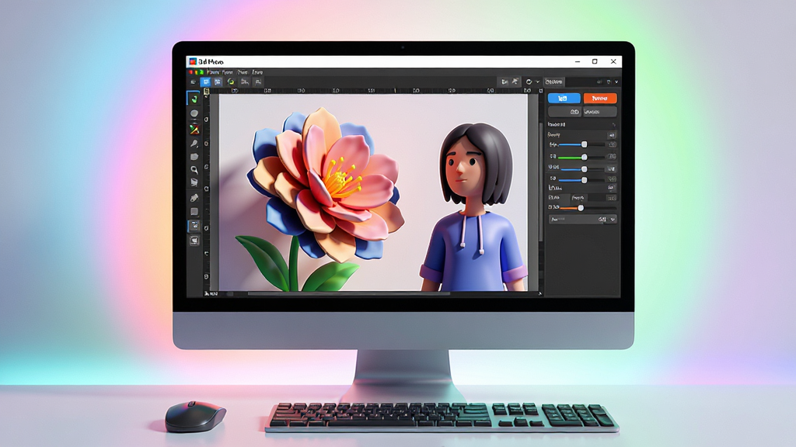796x447 pixels.
Task: Click the rotate arrow icon in top toolbar
Action: [529, 81]
